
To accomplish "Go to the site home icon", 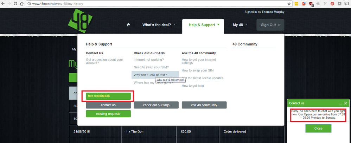I will point(128,25).
